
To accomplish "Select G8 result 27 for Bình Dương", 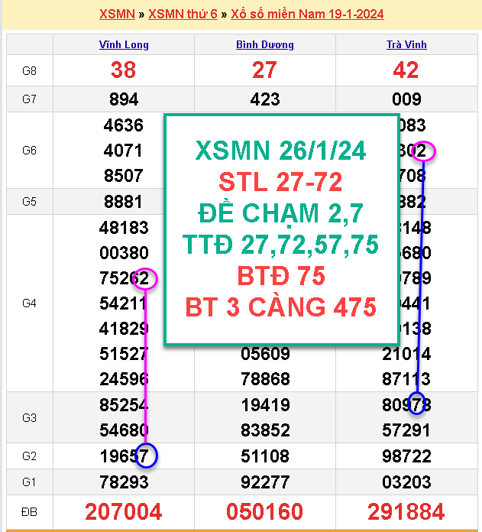I will coord(264,70).
